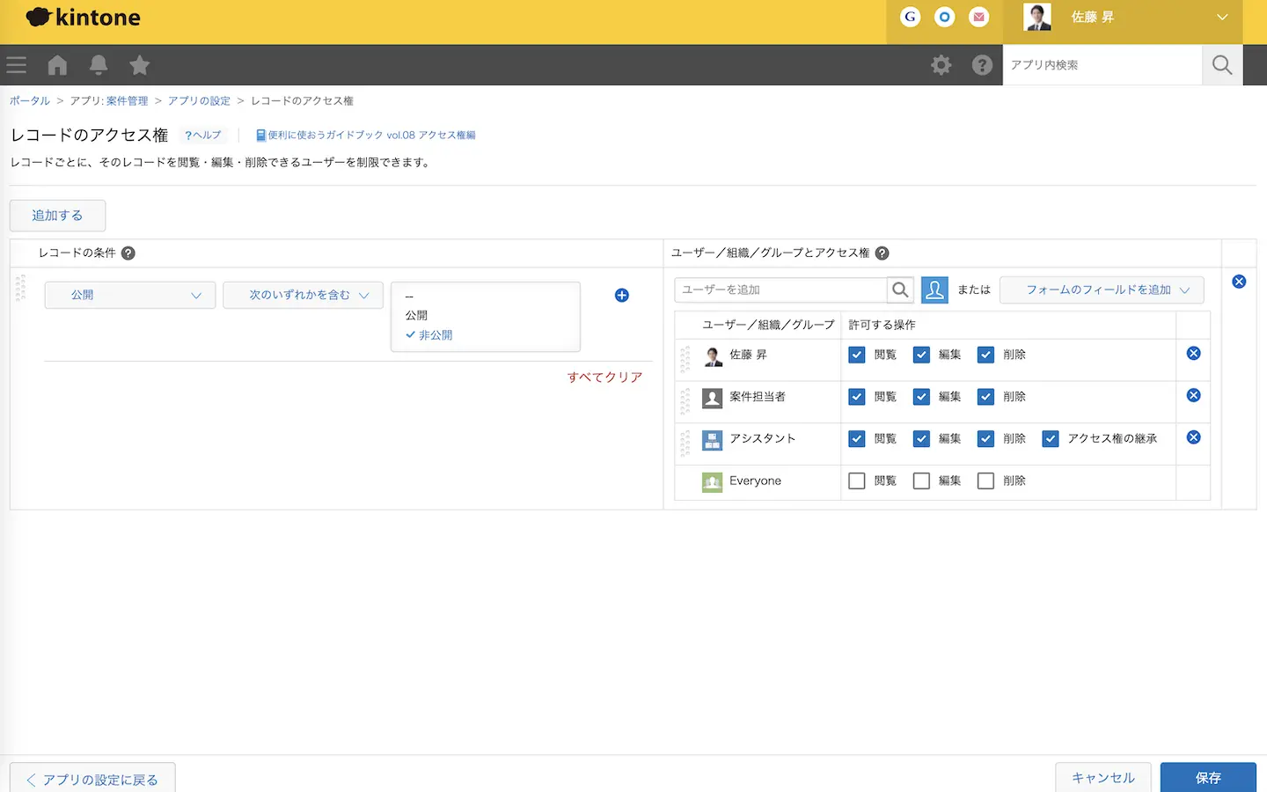Image resolution: width=1267 pixels, height=792 pixels.
Task: Open the settings gear icon
Action: [941, 65]
